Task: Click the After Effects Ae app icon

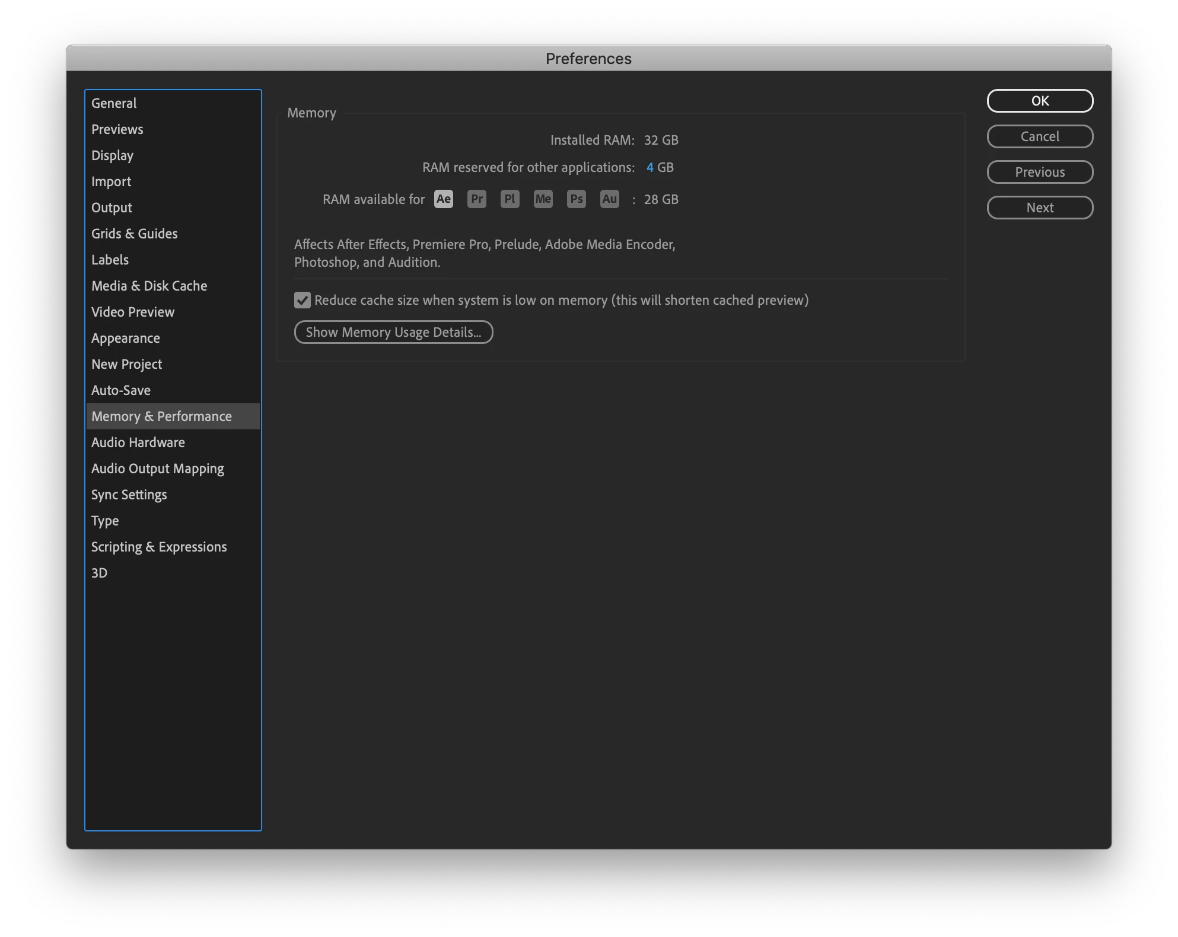Action: coord(443,199)
